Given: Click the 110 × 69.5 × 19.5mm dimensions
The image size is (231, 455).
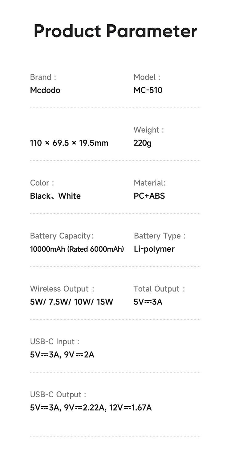Looking at the screenshot, I should pyautogui.click(x=69, y=143).
